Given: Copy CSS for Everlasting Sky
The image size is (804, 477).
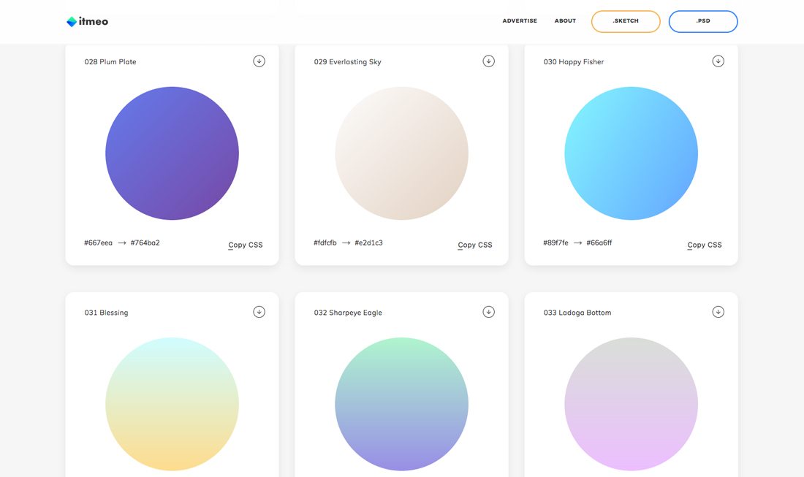Looking at the screenshot, I should [x=475, y=245].
